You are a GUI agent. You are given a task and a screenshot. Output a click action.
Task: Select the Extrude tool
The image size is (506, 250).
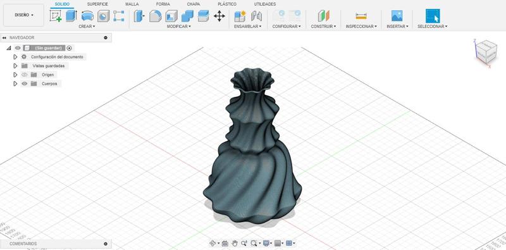coord(71,16)
